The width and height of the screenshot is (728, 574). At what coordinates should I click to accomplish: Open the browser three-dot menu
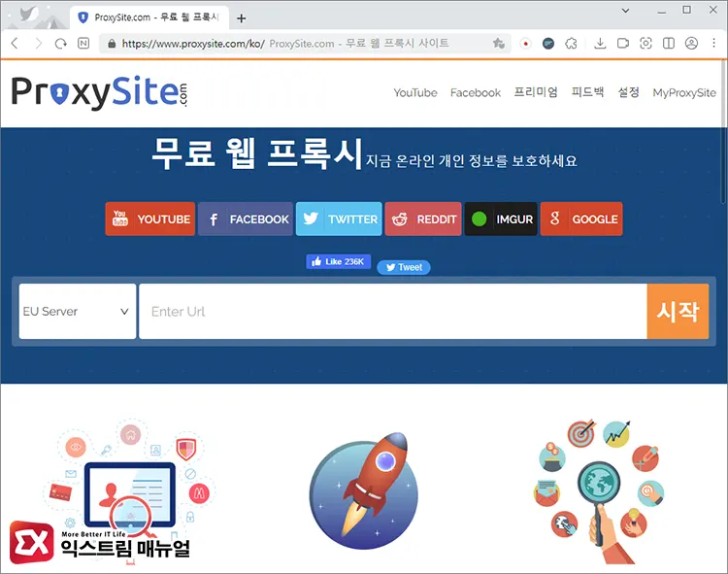click(x=713, y=44)
